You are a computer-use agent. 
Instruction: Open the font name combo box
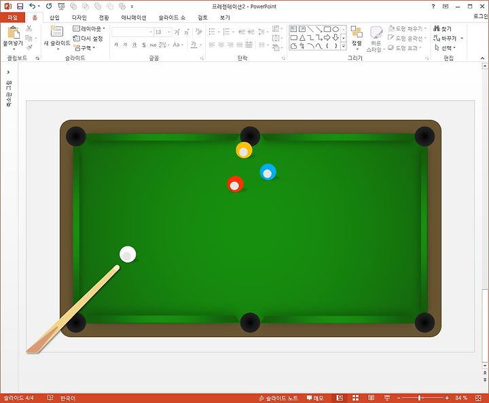click(132, 32)
